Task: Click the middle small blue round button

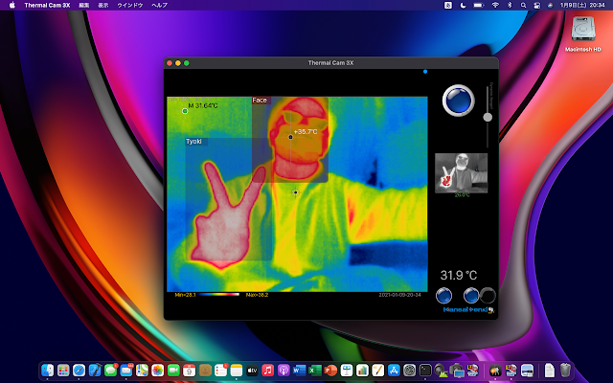Action: 471,296
